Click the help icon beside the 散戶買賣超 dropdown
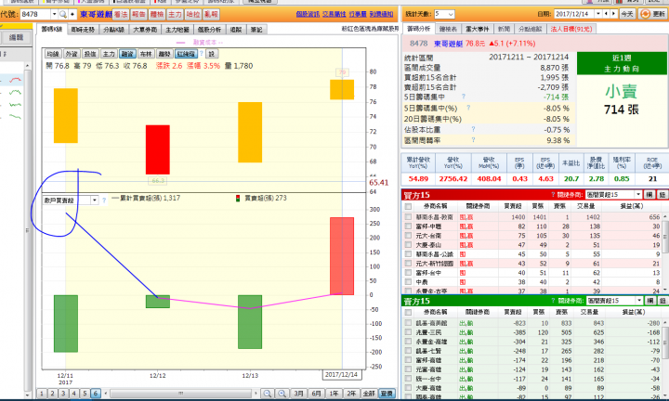 104,200
